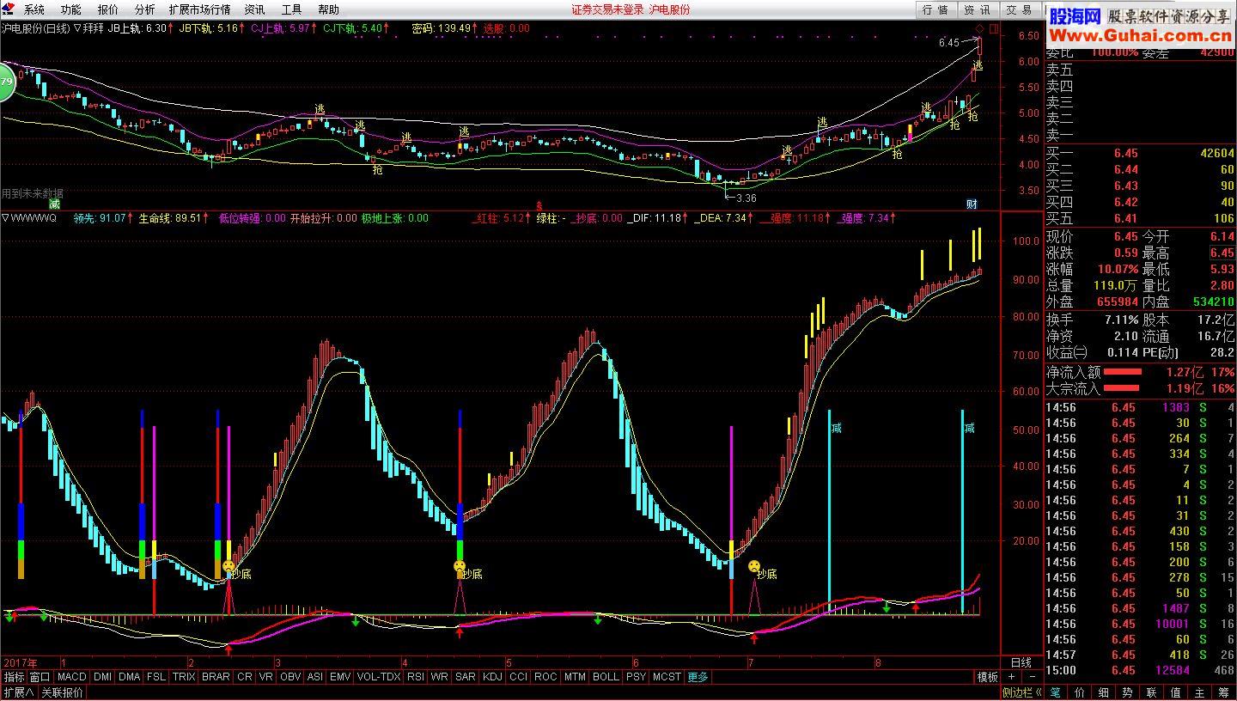Collapse the 侧边栏 sidebar
The width and height of the screenshot is (1237, 701).
click(x=1022, y=692)
